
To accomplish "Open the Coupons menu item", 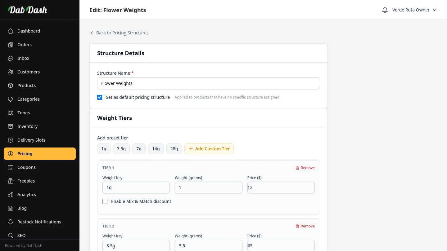I will pyautogui.click(x=26, y=167).
